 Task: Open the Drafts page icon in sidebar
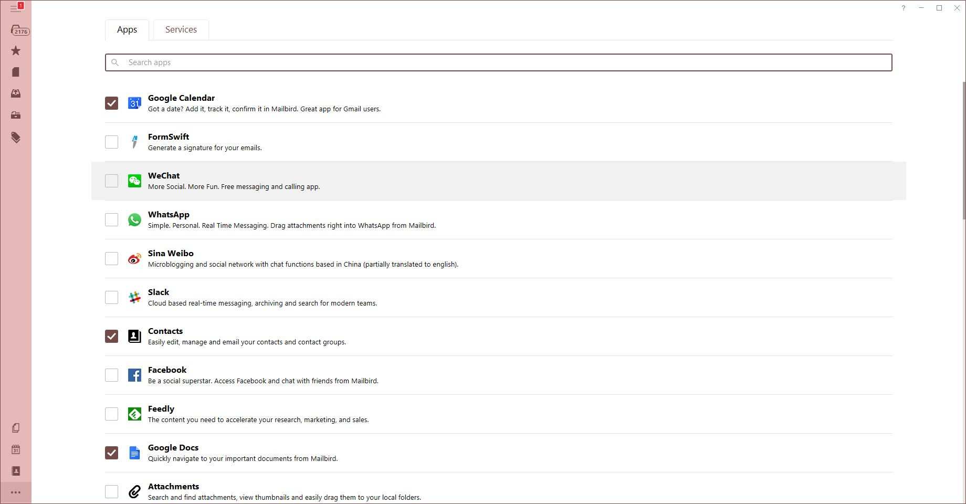coord(16,72)
